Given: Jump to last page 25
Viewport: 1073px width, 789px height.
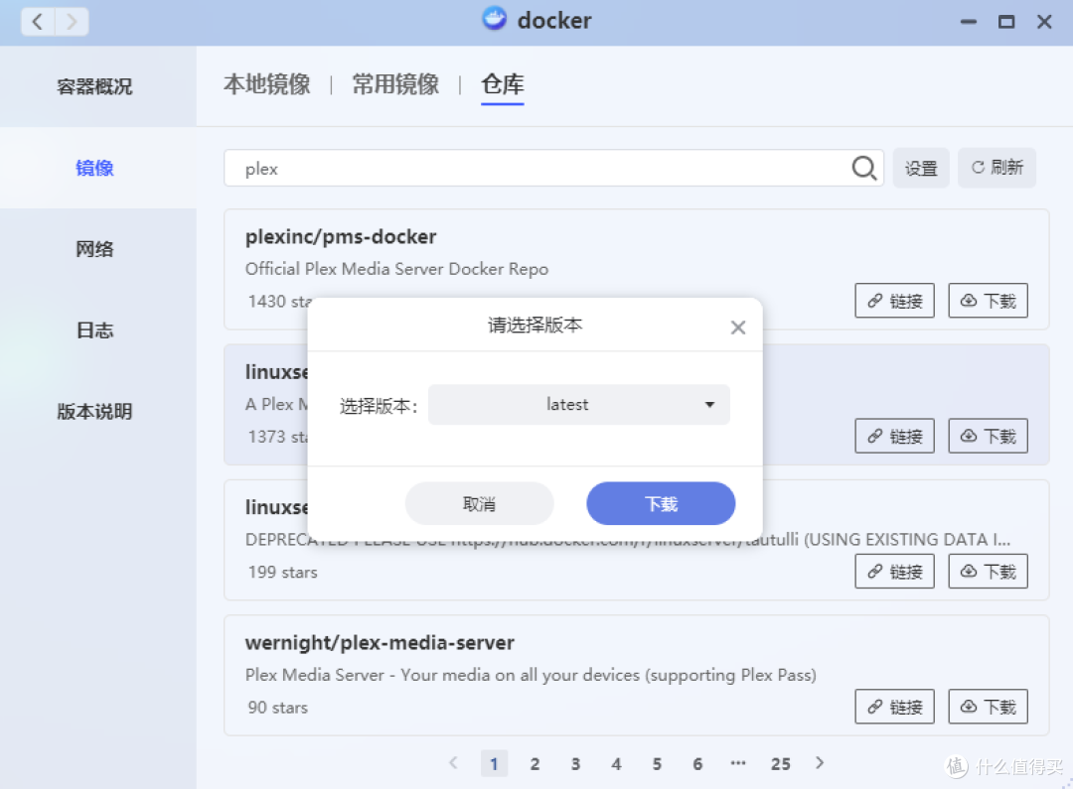Looking at the screenshot, I should click(780, 764).
